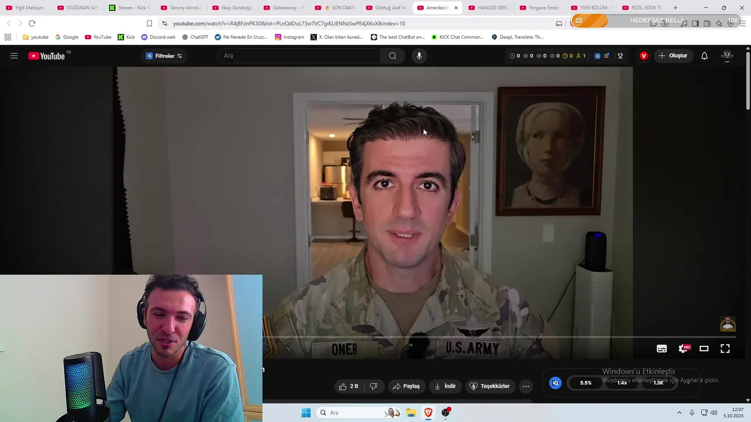Bookmark this page in address bar
Viewport: 751px width, 422px height.
[x=149, y=23]
